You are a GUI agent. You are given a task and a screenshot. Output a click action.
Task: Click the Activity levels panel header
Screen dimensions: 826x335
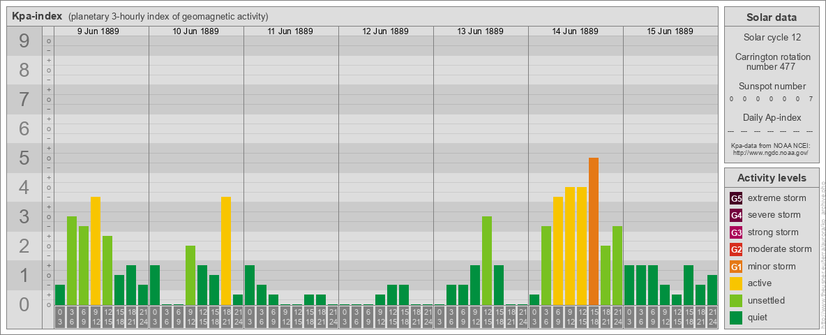(772, 178)
